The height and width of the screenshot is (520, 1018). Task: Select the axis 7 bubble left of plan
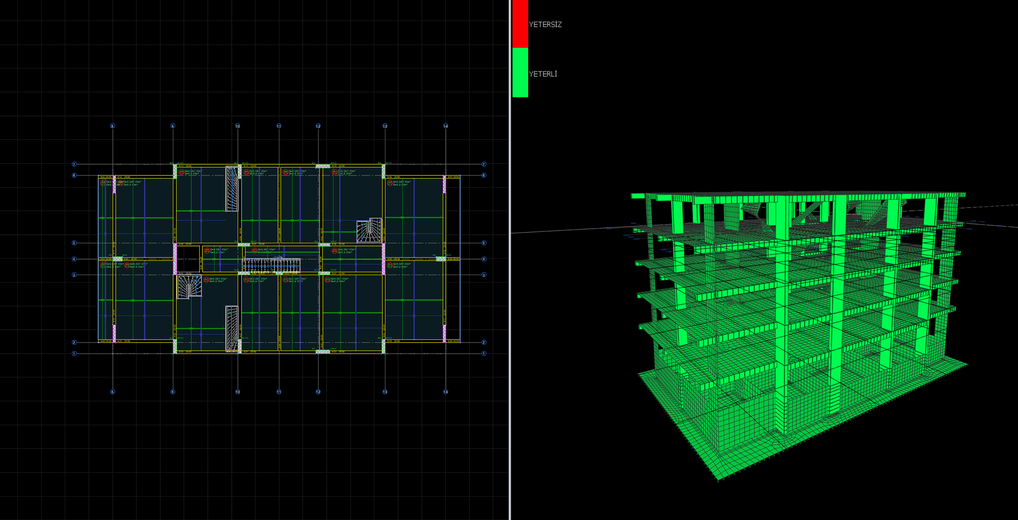pos(74,164)
